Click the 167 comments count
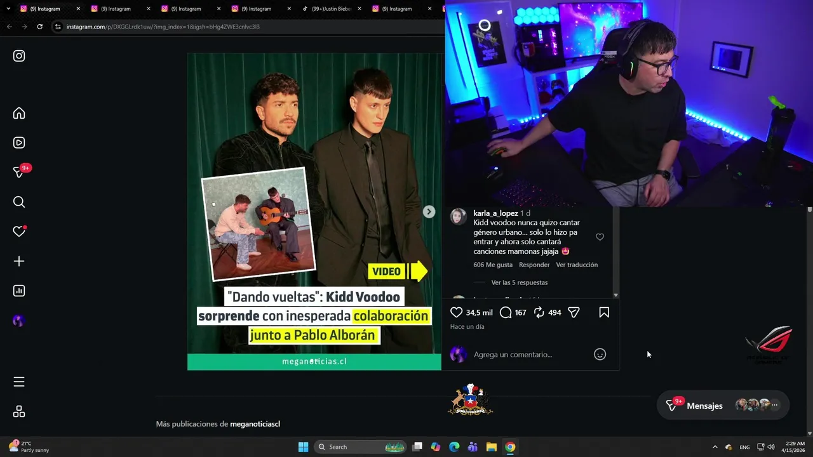The image size is (813, 457). click(x=520, y=312)
